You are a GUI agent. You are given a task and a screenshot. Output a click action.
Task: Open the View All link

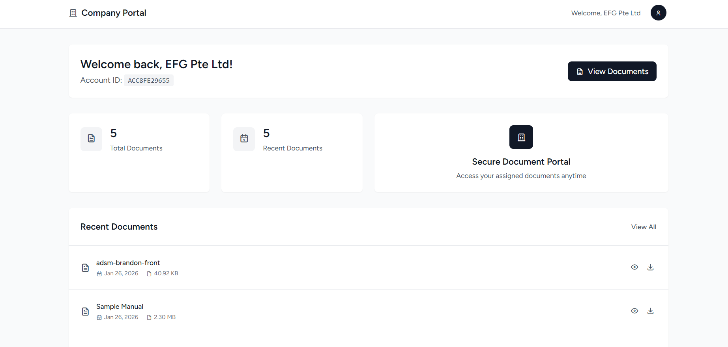[644, 227]
